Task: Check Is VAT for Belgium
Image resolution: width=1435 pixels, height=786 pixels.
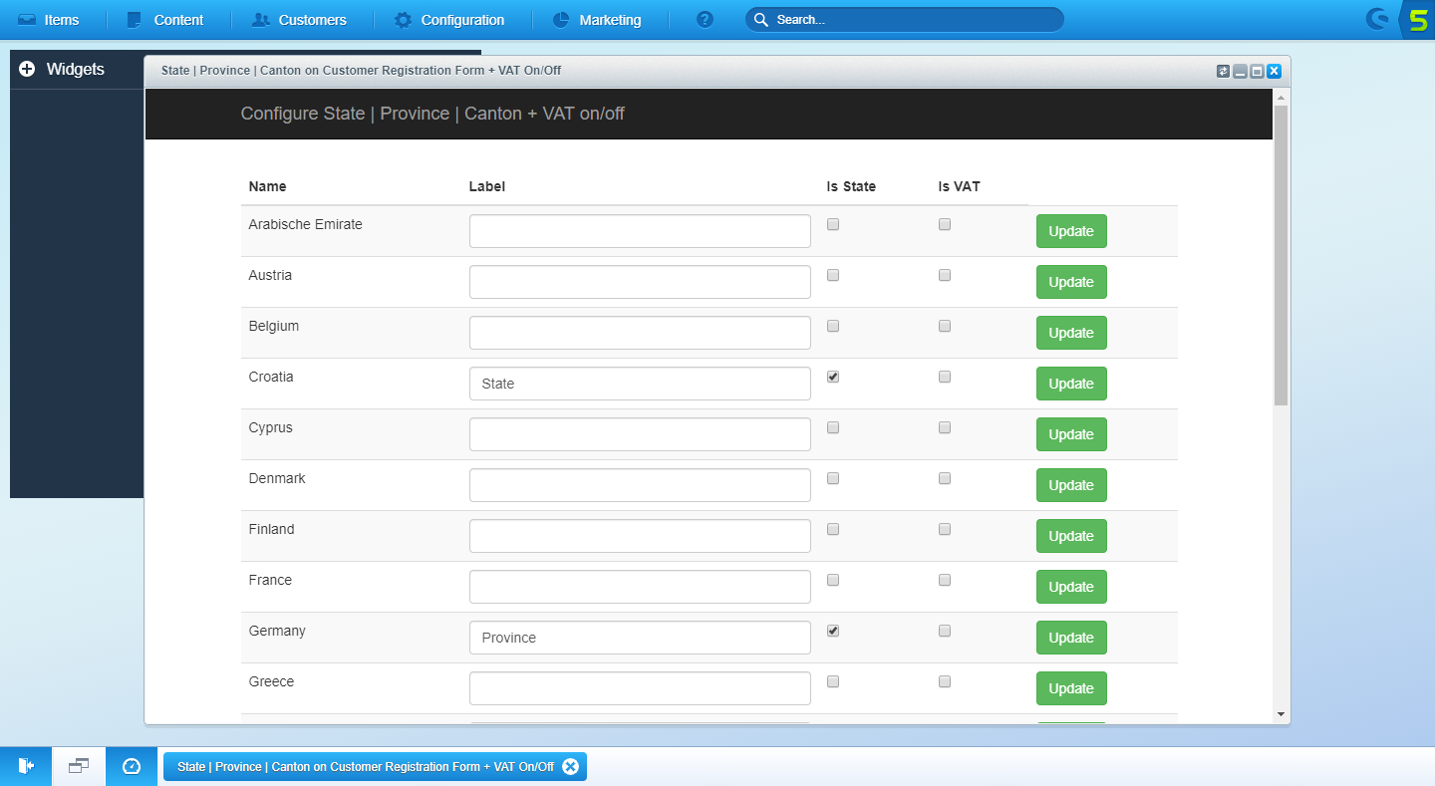Action: tap(945, 326)
